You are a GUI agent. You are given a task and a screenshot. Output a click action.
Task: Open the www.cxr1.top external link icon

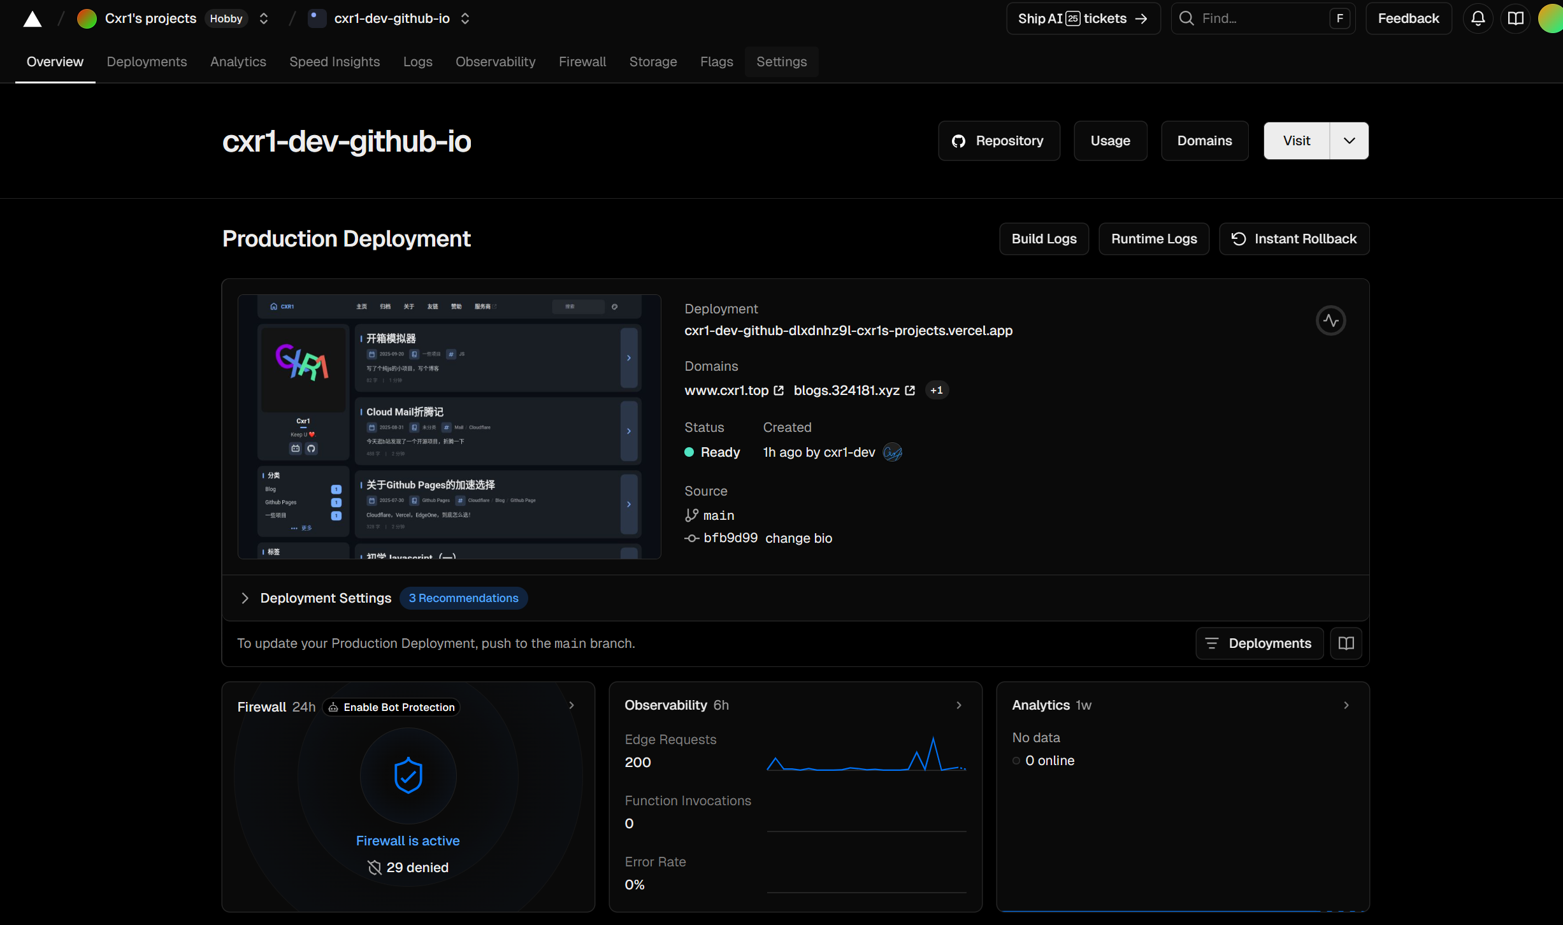click(779, 391)
